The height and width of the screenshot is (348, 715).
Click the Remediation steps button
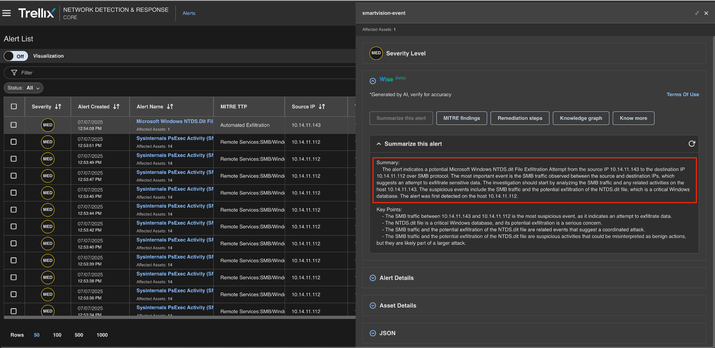click(519, 118)
